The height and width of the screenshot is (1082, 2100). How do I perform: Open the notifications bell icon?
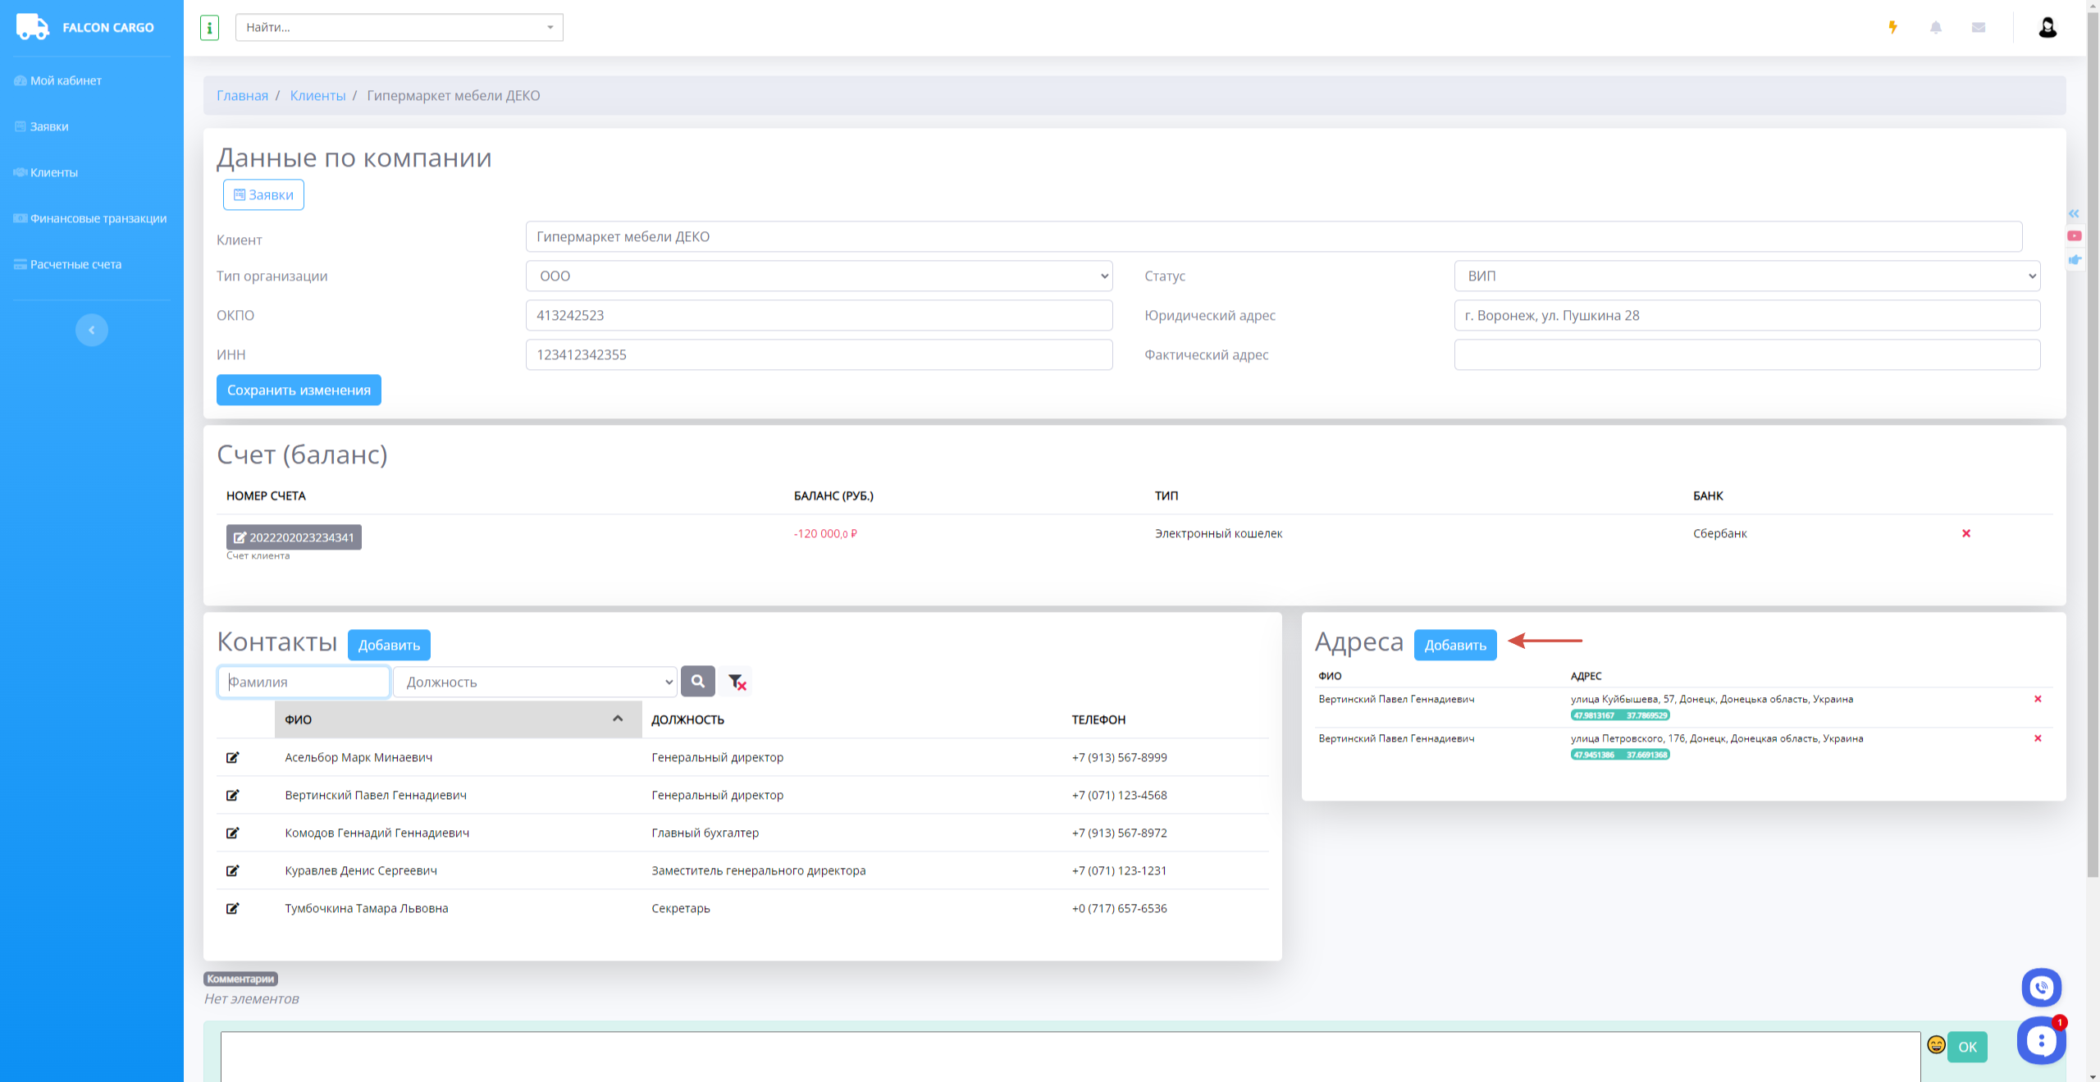coord(1936,28)
